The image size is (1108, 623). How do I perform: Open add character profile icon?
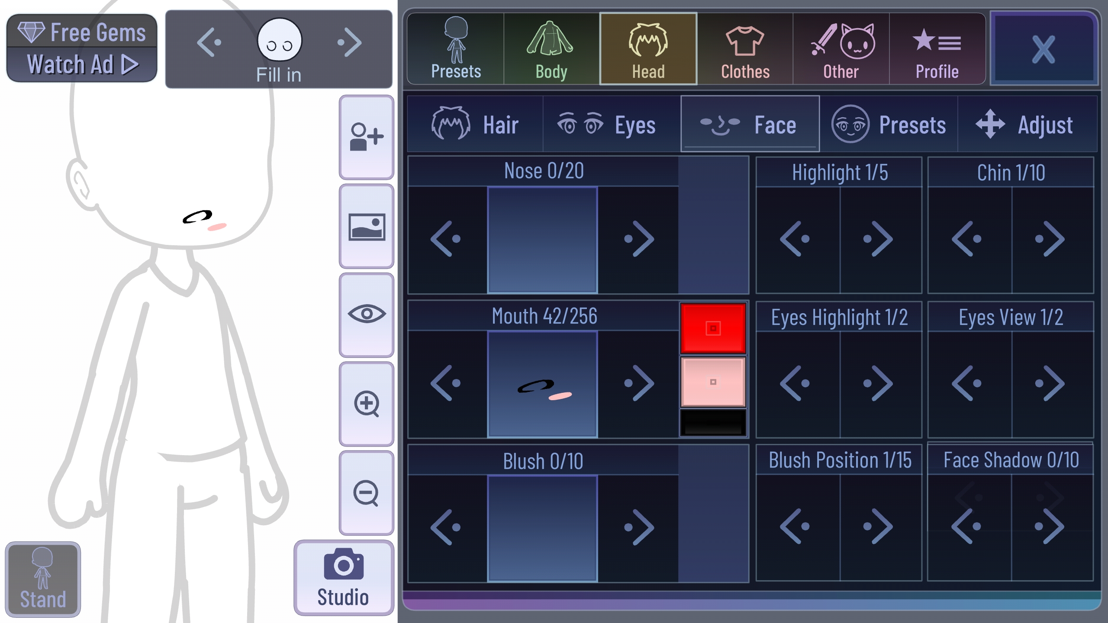click(366, 138)
